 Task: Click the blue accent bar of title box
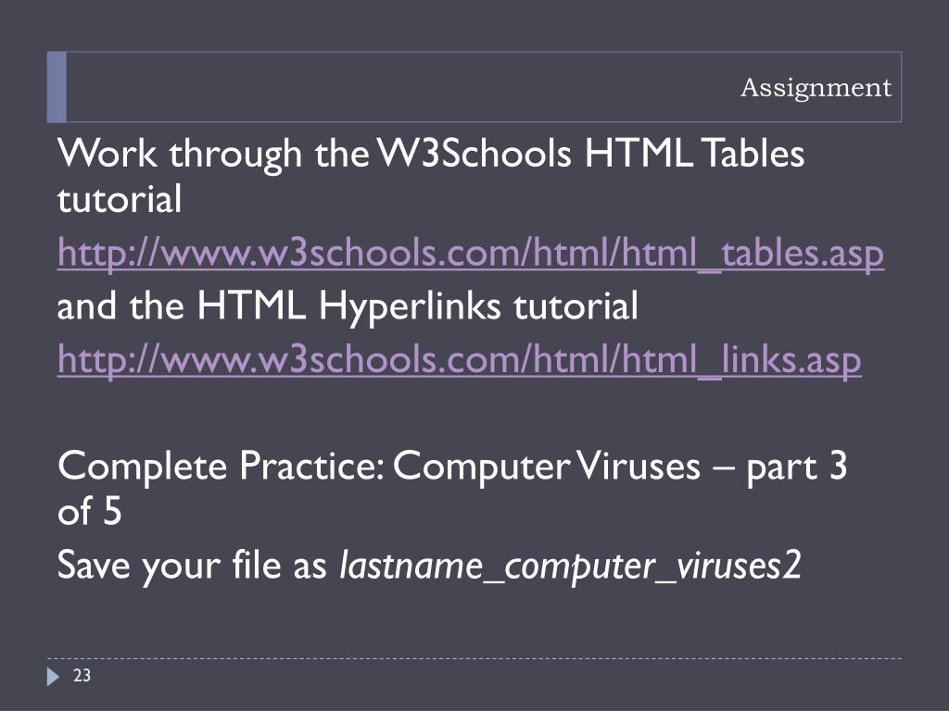[x=57, y=87]
